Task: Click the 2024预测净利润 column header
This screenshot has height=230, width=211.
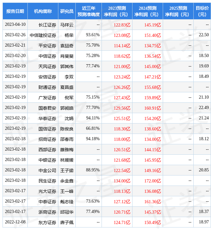Action: coord(148,11)
